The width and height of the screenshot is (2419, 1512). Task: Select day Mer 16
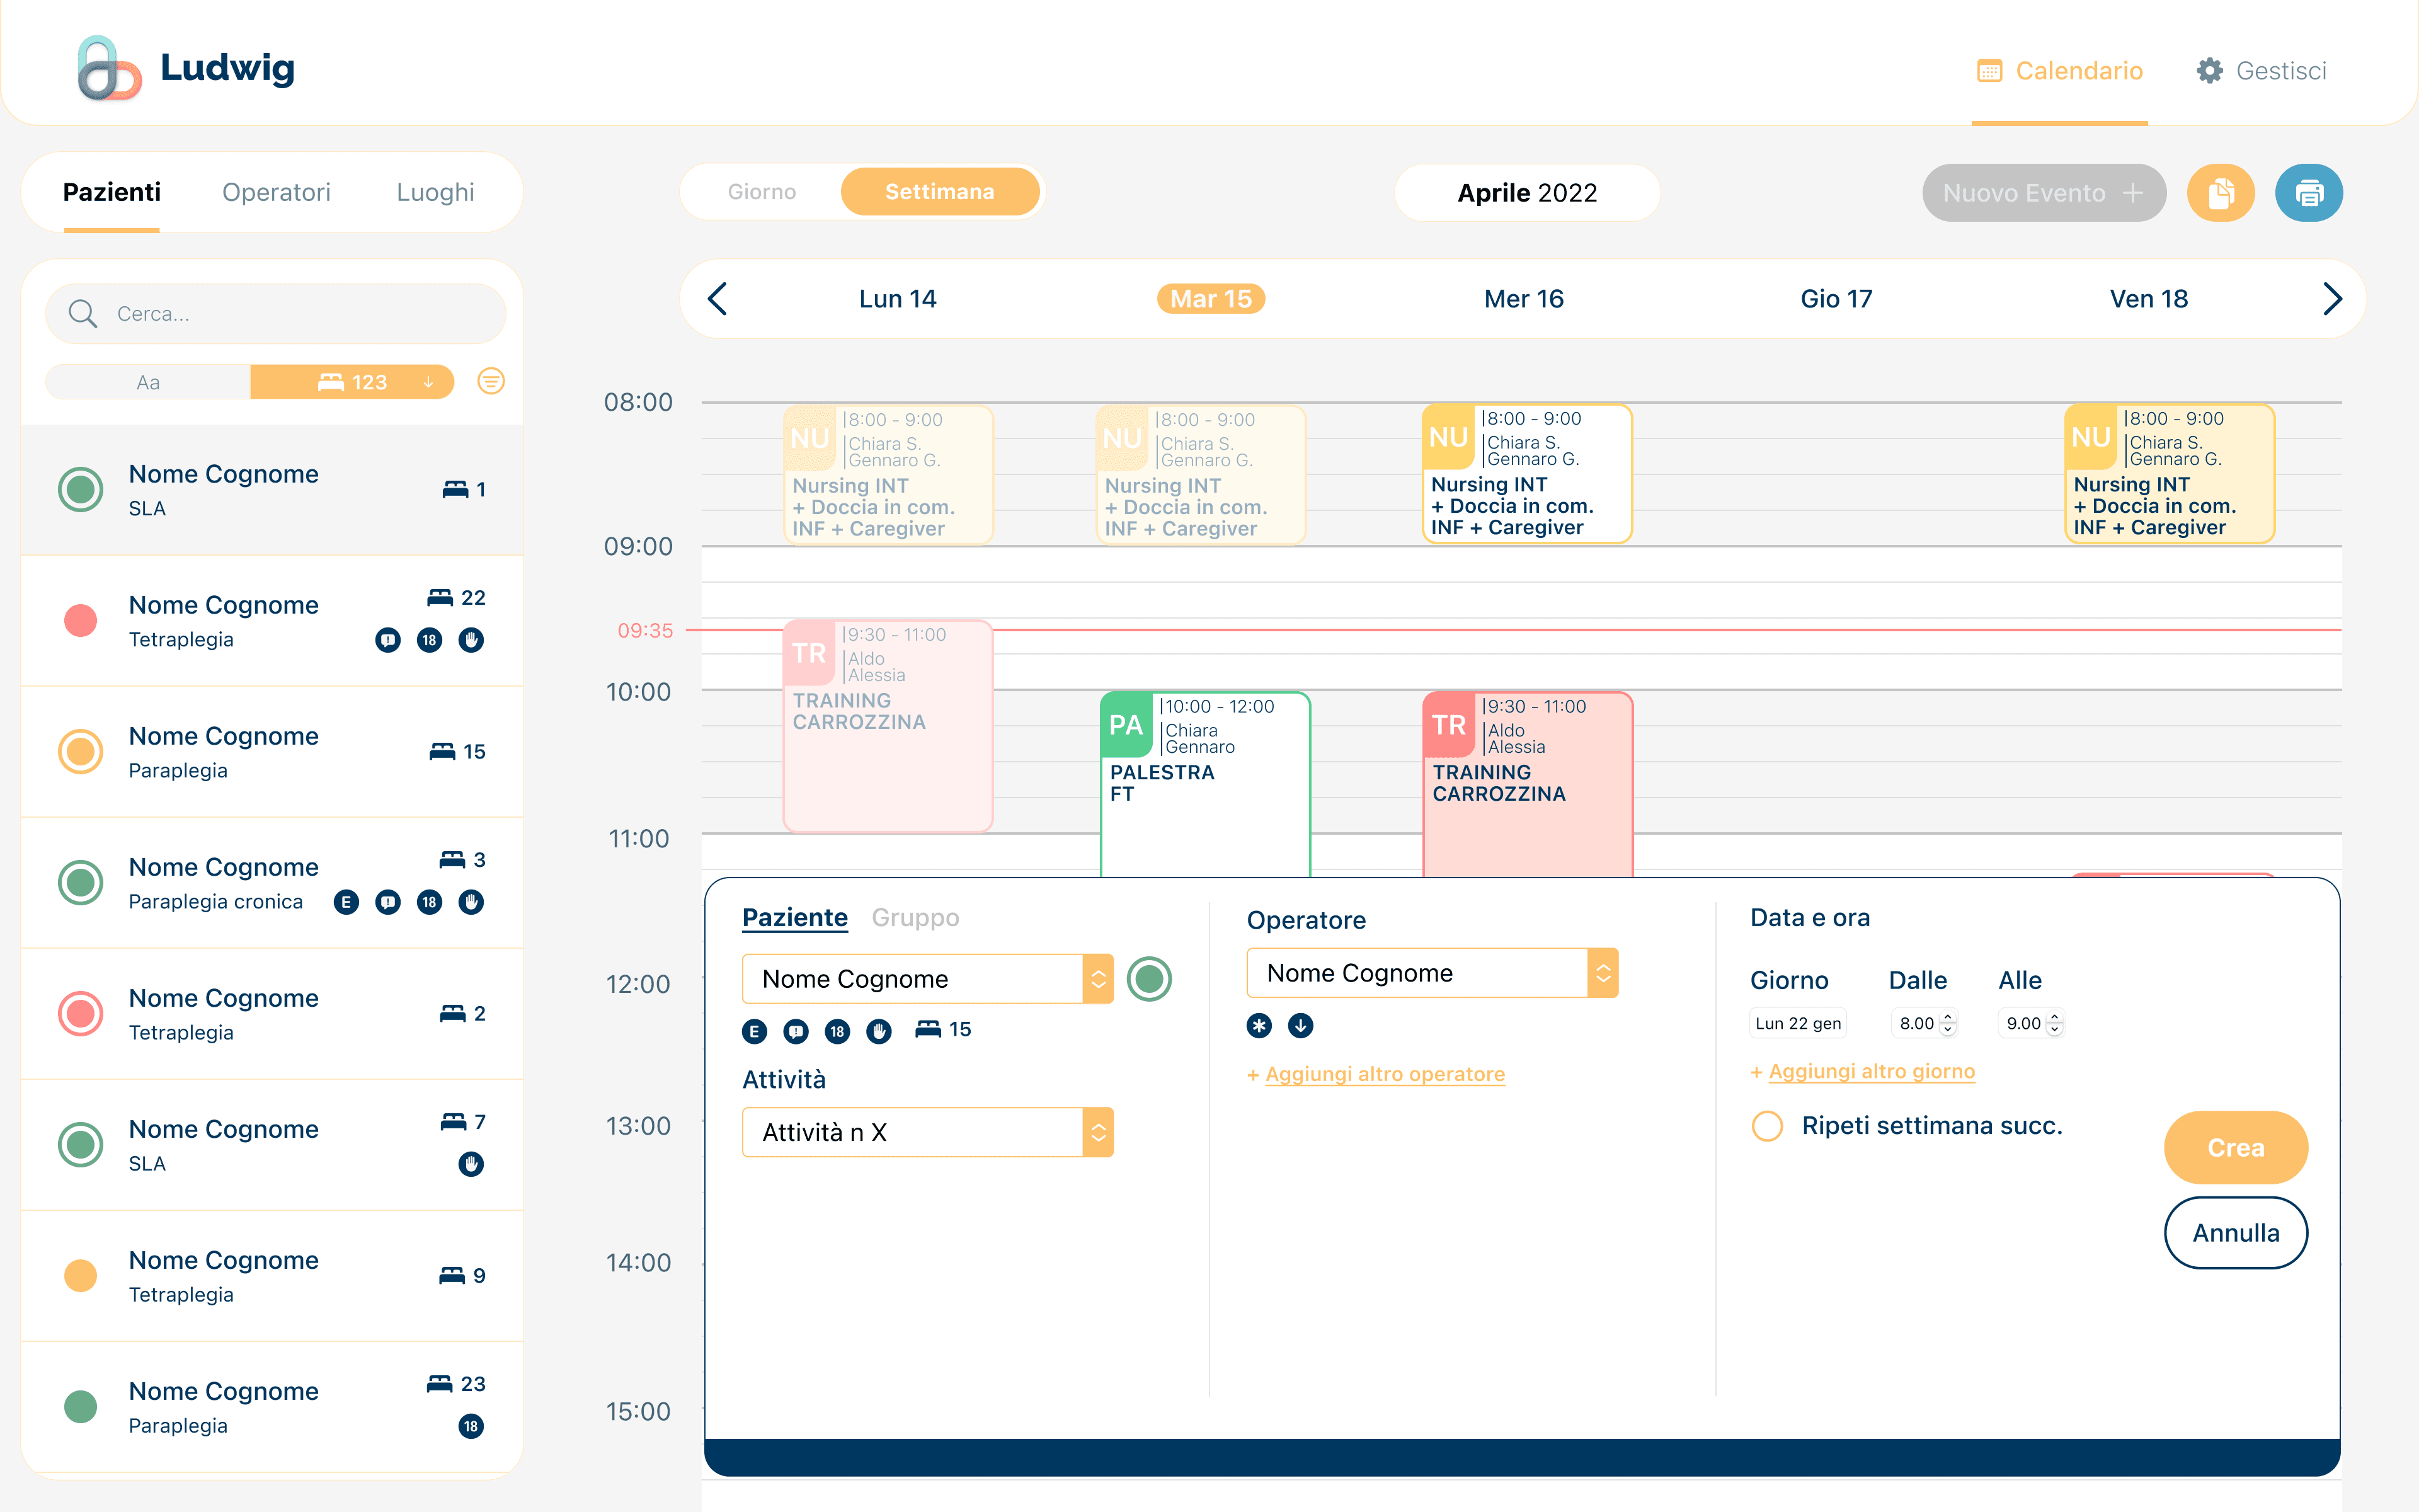[1523, 299]
